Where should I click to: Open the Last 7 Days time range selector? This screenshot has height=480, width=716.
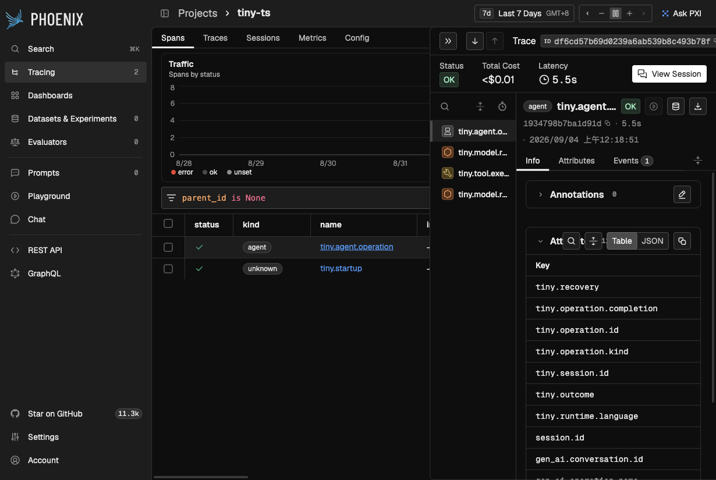click(x=525, y=13)
